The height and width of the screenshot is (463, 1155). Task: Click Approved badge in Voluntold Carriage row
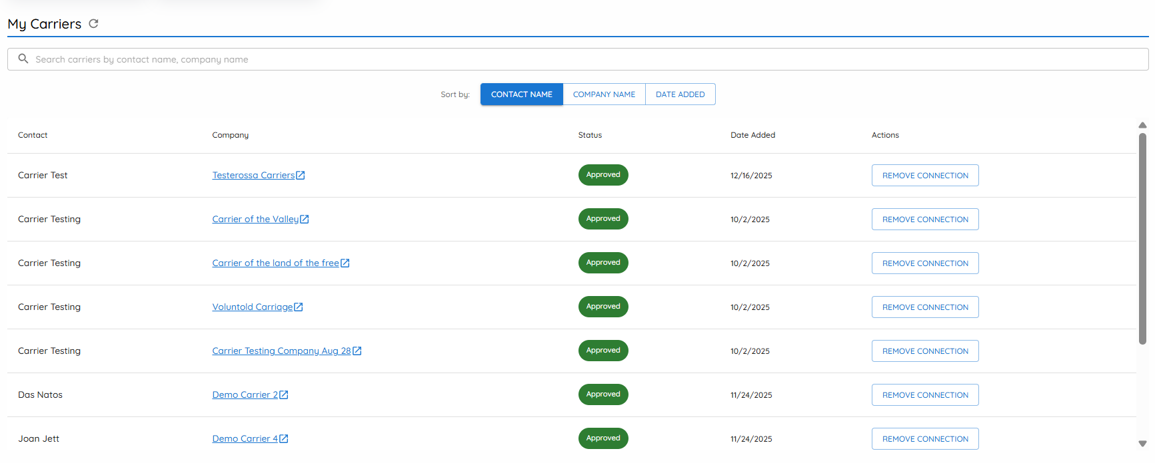pyautogui.click(x=603, y=307)
